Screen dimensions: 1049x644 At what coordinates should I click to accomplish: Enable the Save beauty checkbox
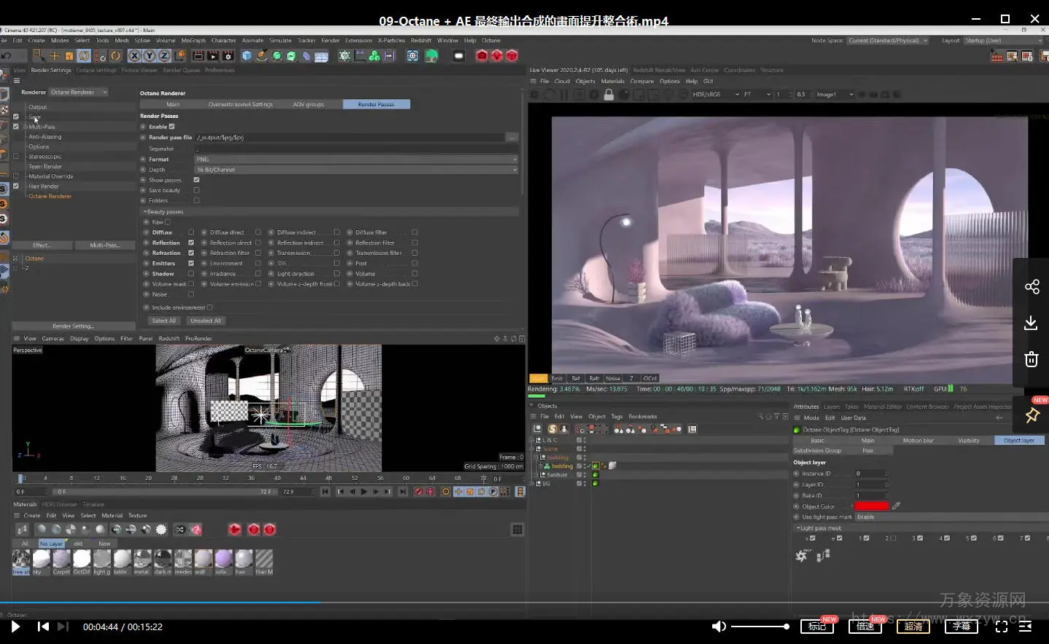196,190
